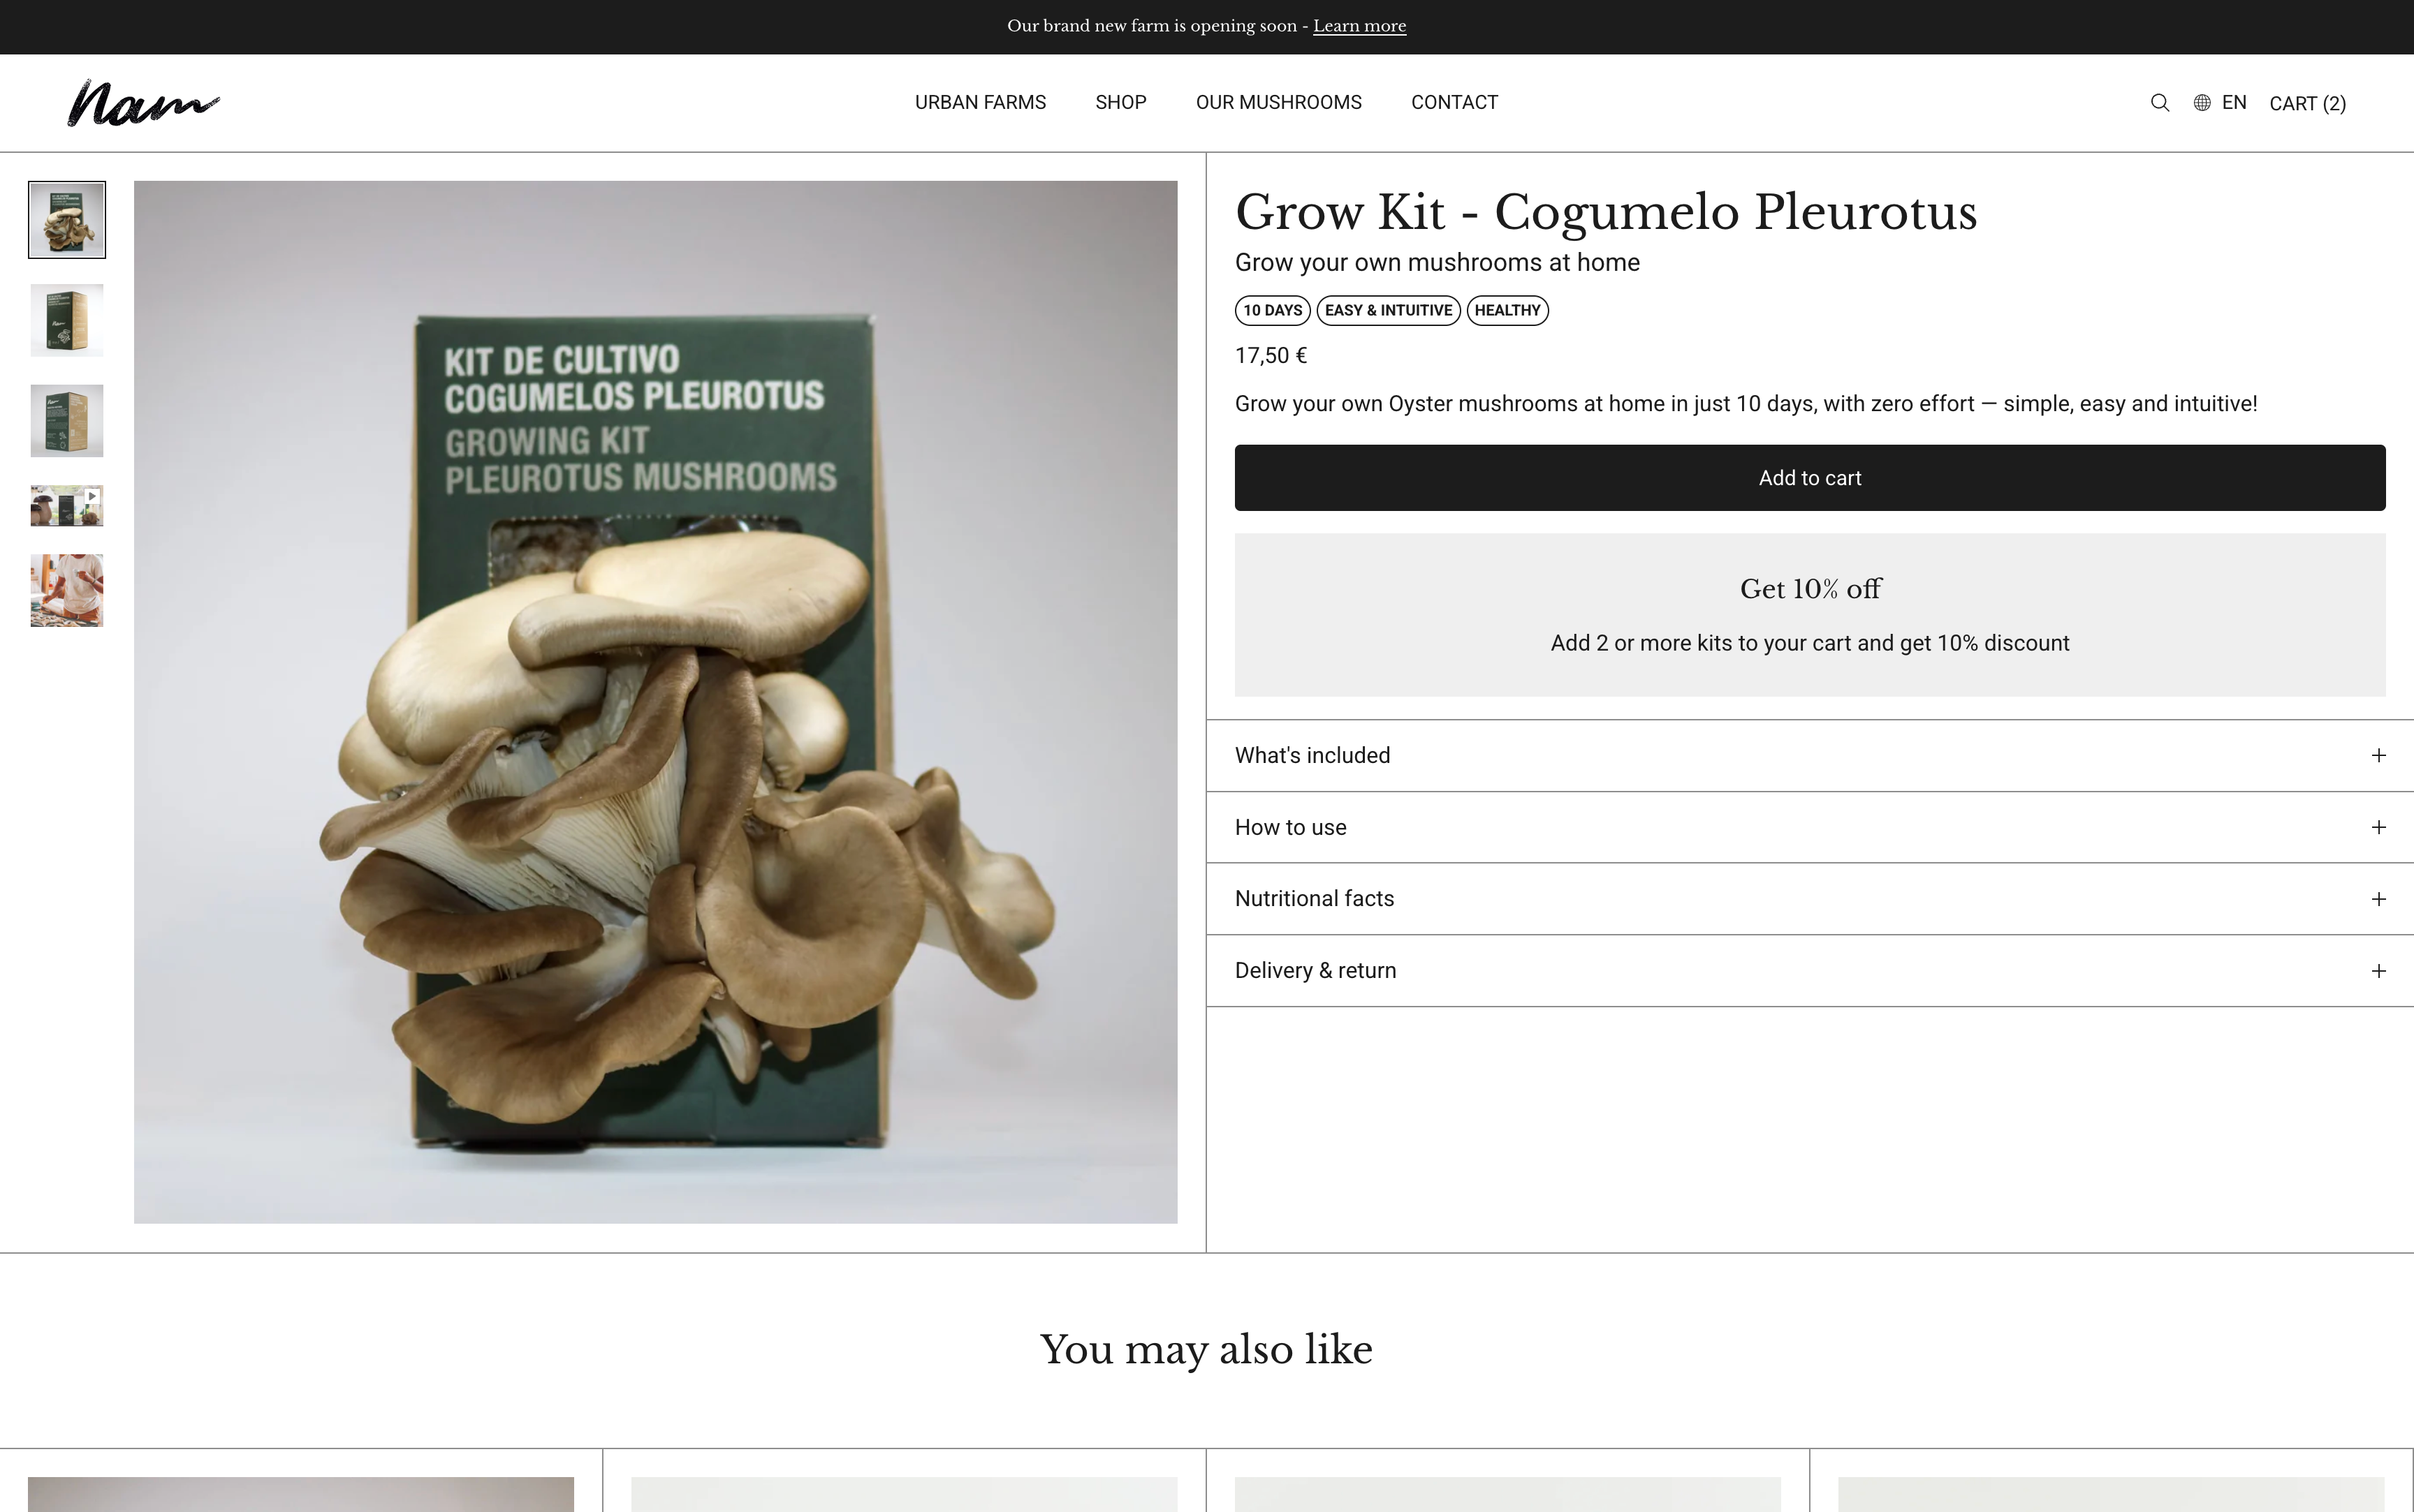
Task: Open CART (2)
Action: [2307, 104]
